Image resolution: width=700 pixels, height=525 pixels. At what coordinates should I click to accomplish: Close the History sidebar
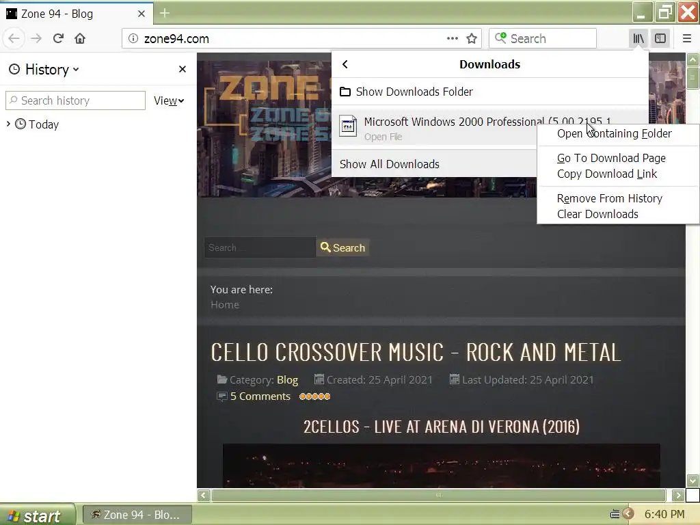tap(182, 69)
